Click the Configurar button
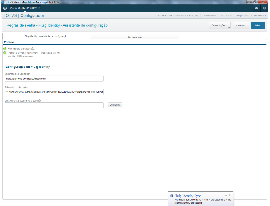This screenshot has height=206, width=270. coord(115,105)
